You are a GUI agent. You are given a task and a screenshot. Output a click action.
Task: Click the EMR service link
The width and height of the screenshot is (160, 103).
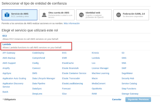(x=64, y=58)
